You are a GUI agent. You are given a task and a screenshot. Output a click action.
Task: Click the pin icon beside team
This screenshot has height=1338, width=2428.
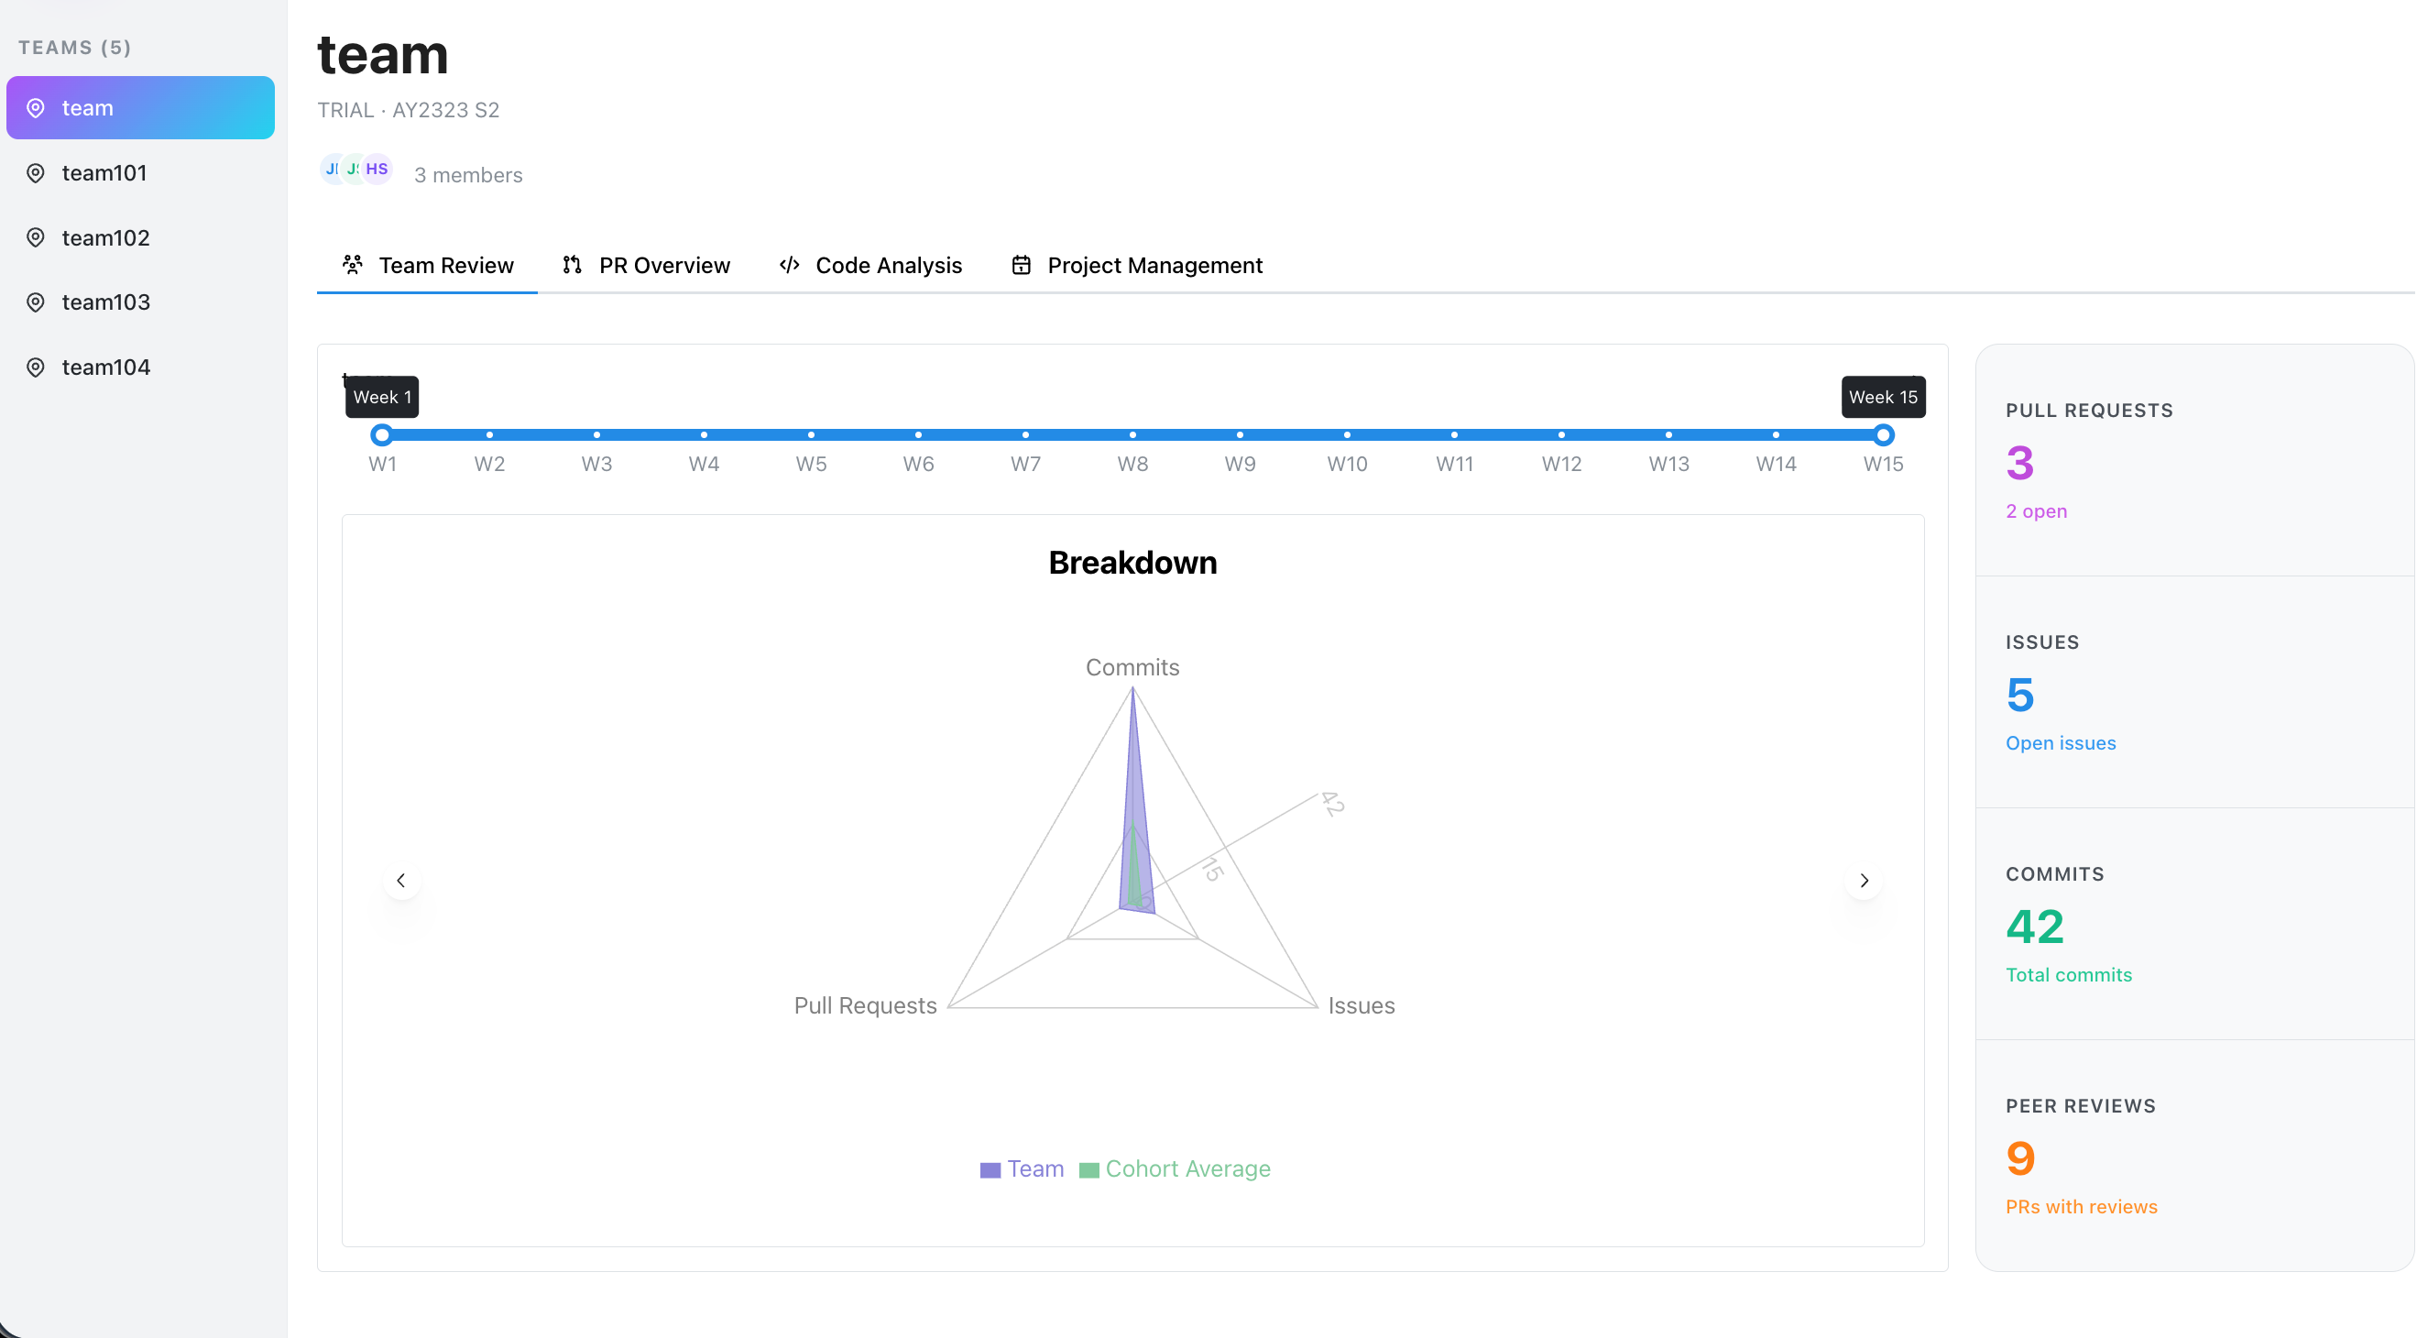pos(36,107)
